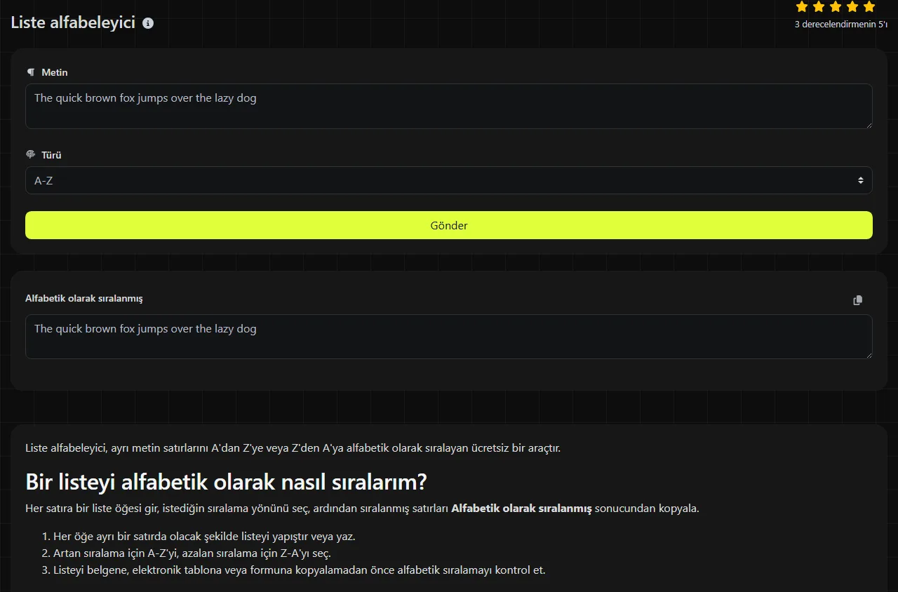Click the pilcrow icon next to Metin
898x592 pixels.
31,72
